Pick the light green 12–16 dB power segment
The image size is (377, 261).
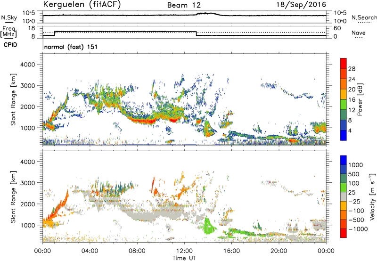(x=344, y=105)
